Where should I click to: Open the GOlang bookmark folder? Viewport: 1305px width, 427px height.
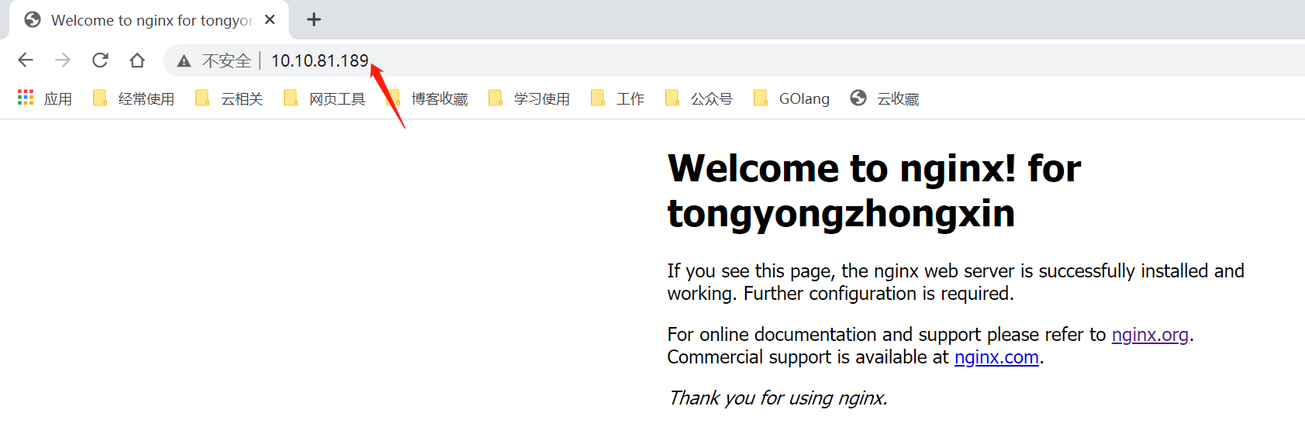pos(791,98)
